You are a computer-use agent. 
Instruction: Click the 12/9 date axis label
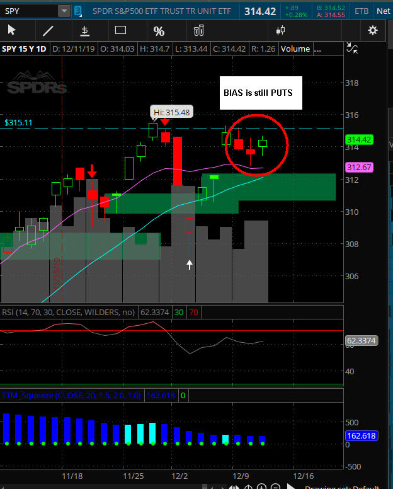[x=241, y=476]
